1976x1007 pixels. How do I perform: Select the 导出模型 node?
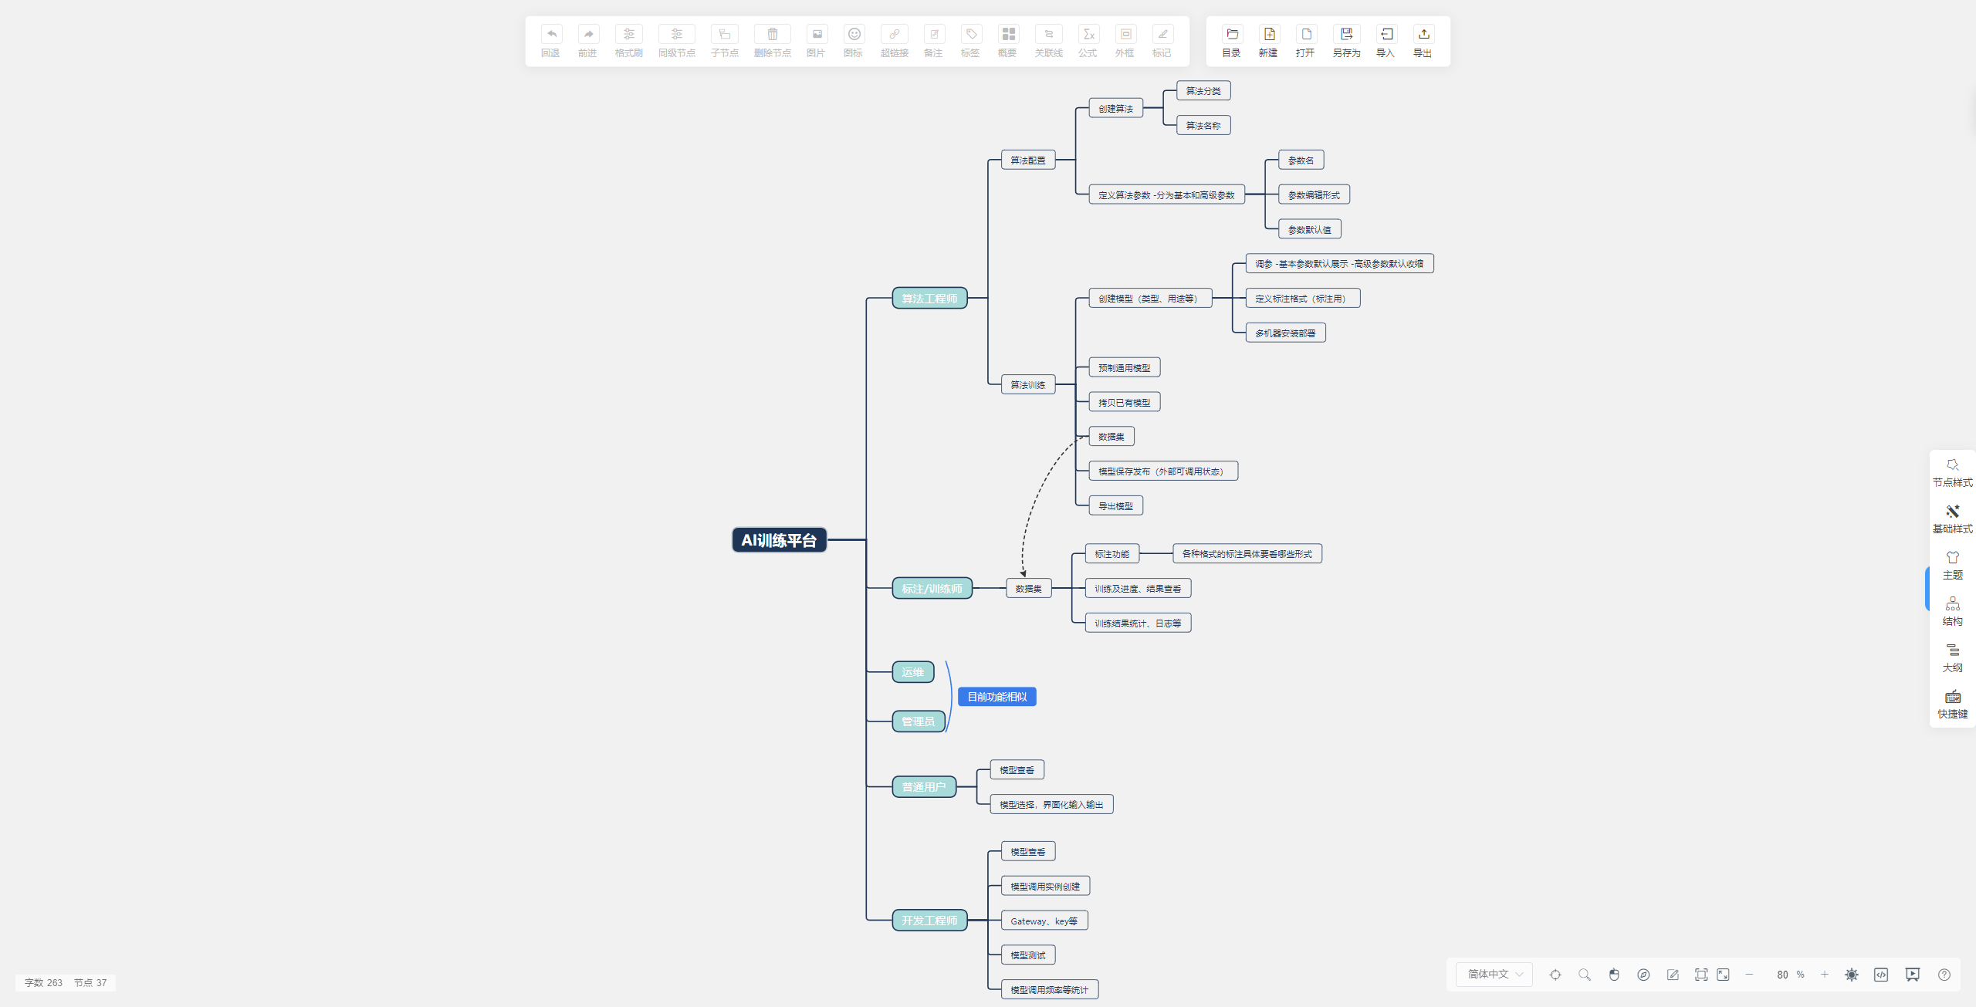pyautogui.click(x=1116, y=505)
